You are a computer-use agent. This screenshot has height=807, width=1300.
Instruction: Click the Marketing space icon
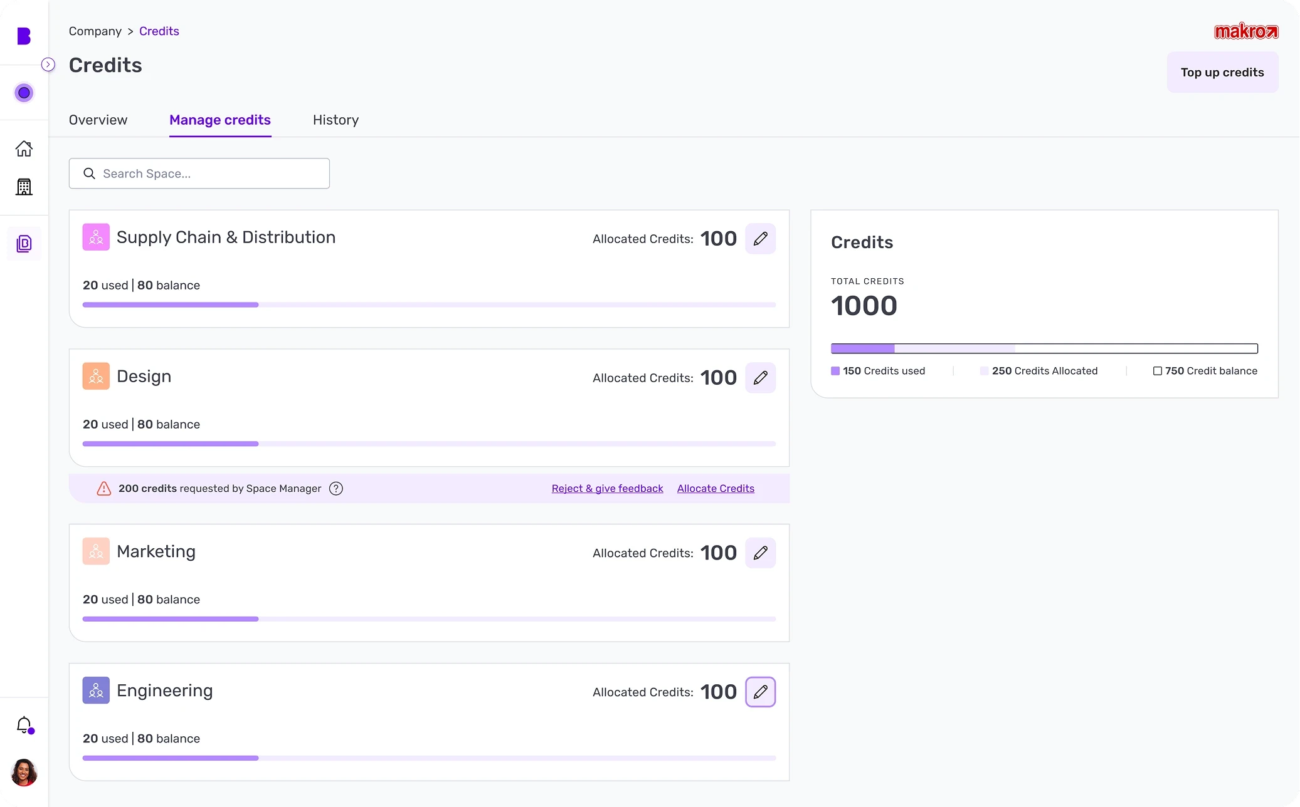click(x=96, y=551)
